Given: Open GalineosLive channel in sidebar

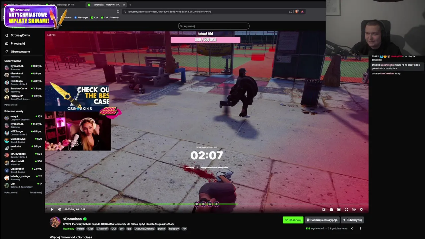Looking at the screenshot, I should coord(23,140).
